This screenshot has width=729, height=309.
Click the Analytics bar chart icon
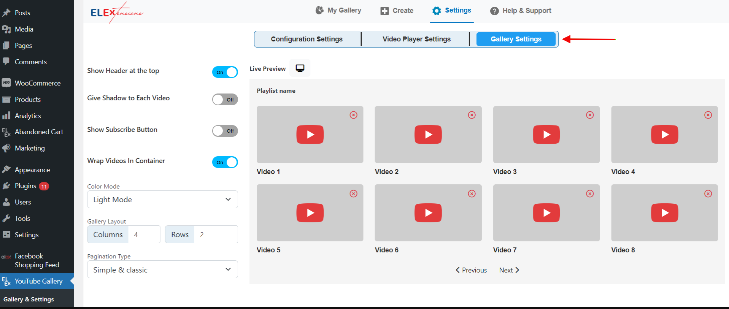pos(6,116)
